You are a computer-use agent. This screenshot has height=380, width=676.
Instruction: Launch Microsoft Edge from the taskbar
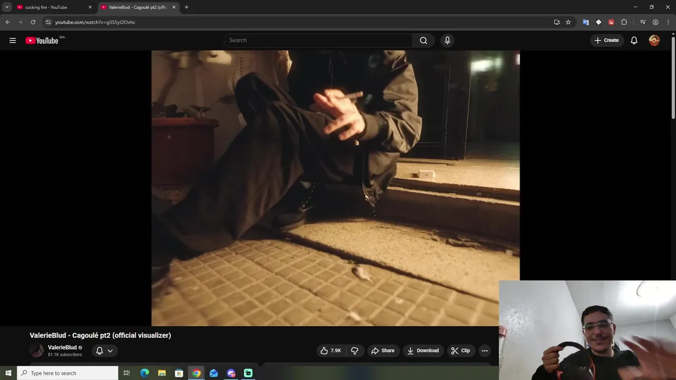point(145,373)
